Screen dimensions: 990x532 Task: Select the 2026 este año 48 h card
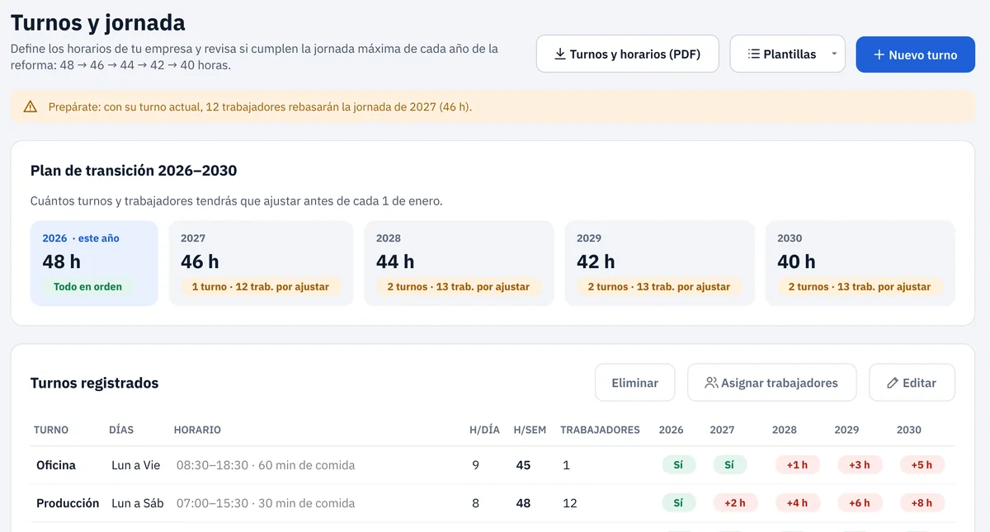click(x=94, y=263)
